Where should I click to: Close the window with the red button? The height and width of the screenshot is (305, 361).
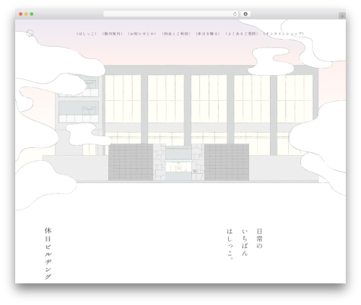tap(21, 14)
